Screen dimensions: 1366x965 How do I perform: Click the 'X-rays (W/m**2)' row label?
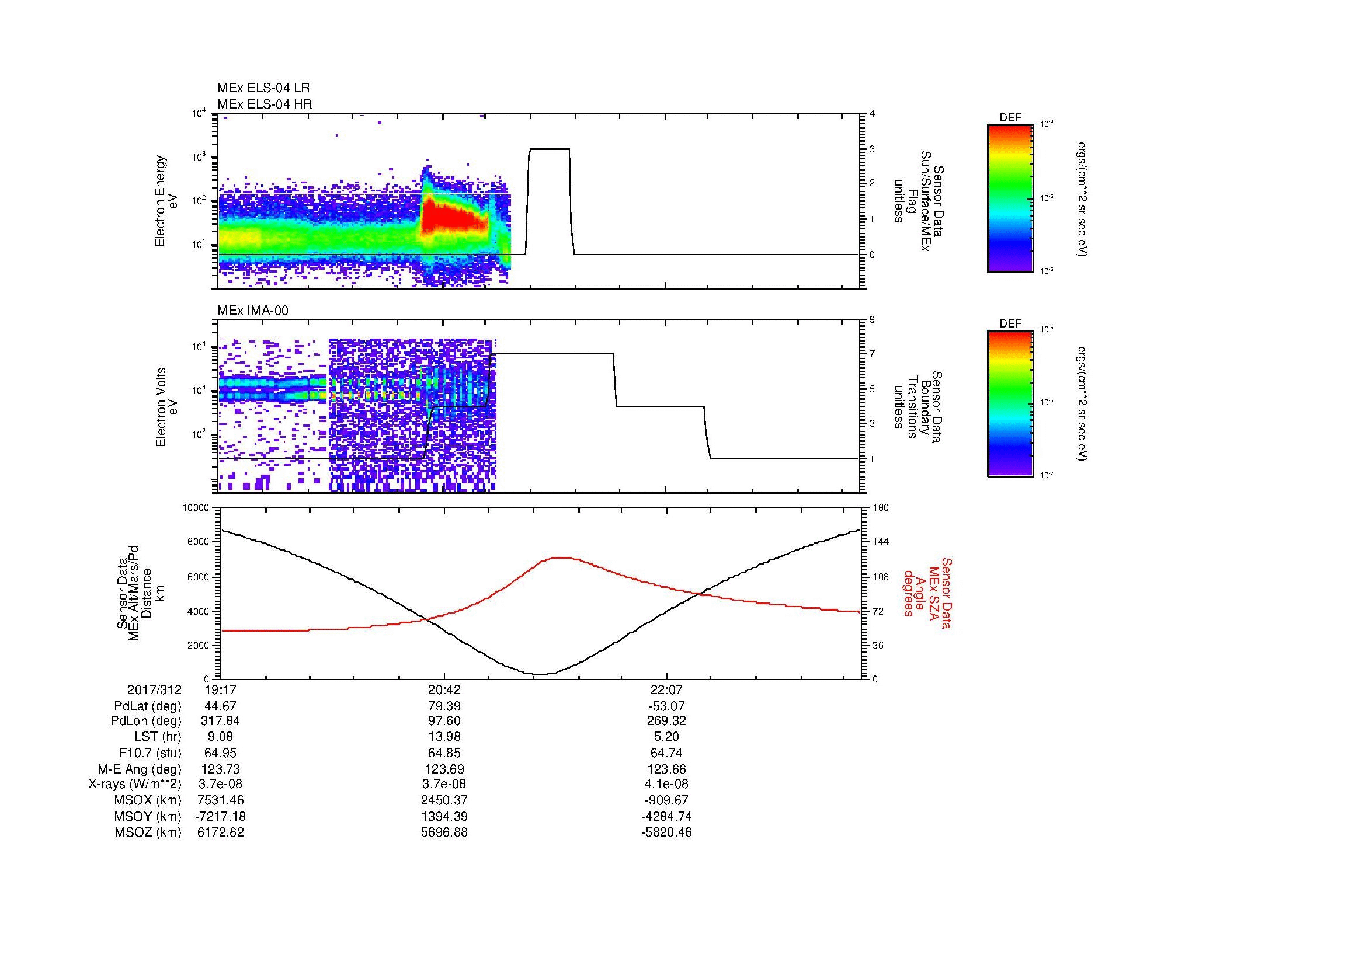[135, 785]
